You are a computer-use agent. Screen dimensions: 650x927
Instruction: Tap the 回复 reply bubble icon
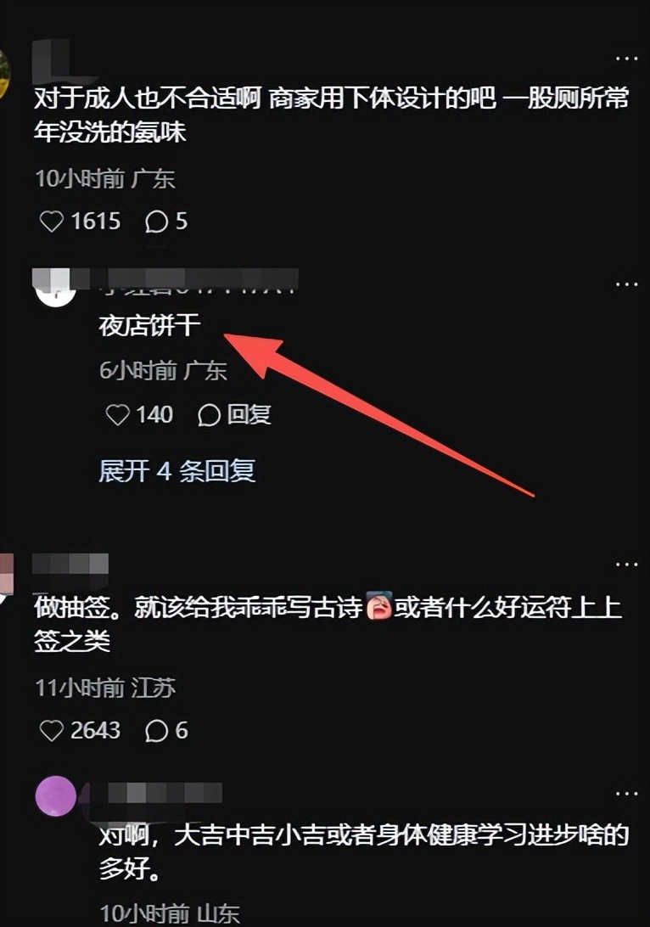point(209,415)
